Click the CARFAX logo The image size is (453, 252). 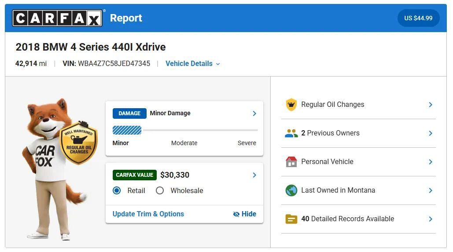(x=57, y=18)
